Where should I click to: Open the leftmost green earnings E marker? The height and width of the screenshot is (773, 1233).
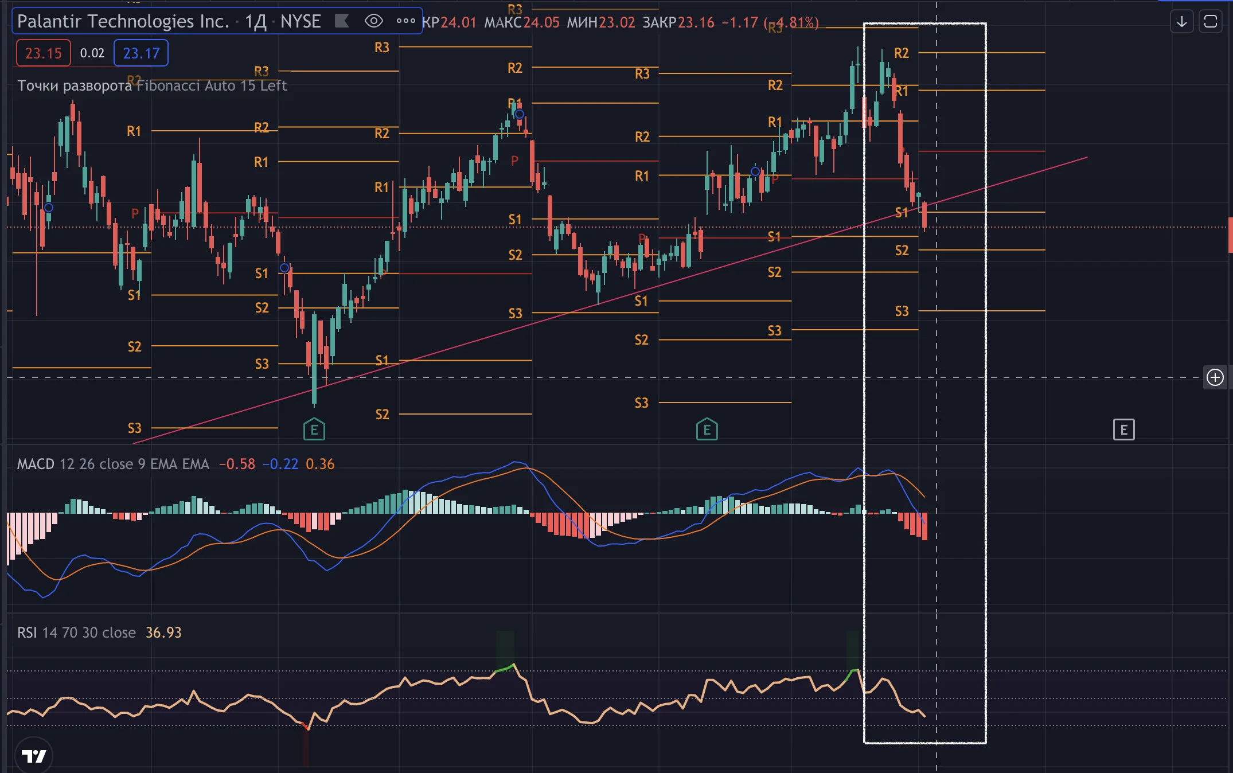tap(314, 430)
